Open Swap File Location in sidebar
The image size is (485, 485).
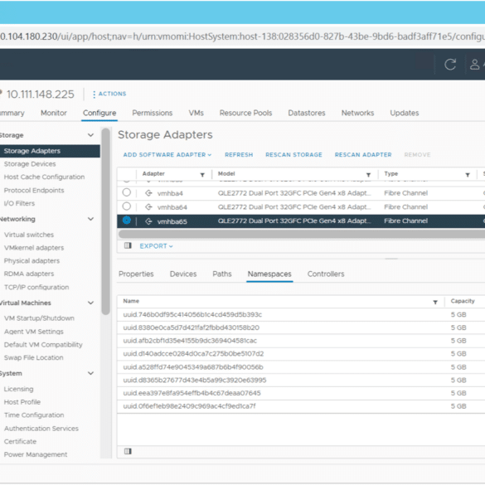click(x=33, y=357)
